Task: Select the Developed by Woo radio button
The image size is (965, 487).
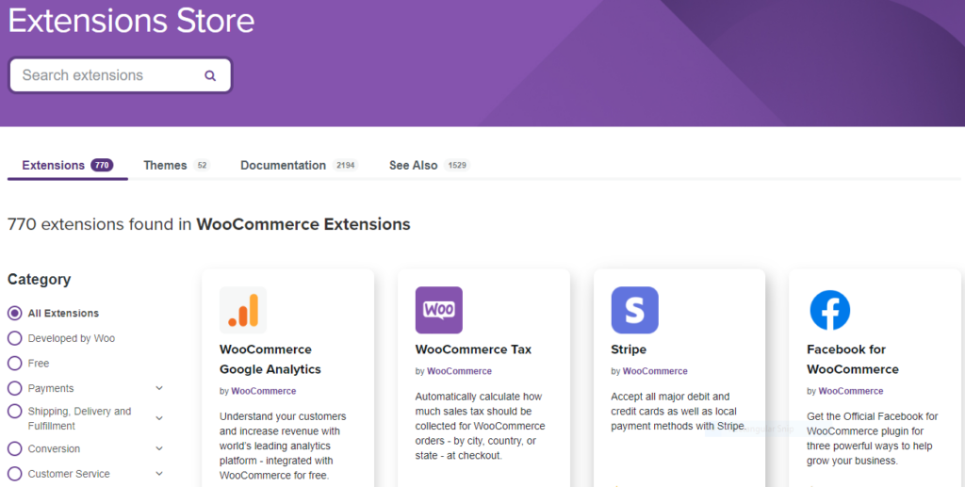Action: (15, 338)
